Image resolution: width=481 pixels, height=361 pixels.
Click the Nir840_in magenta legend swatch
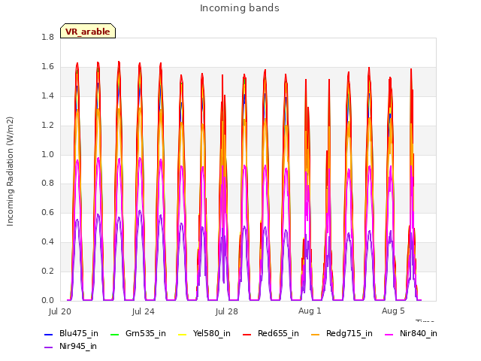[x=389, y=334]
